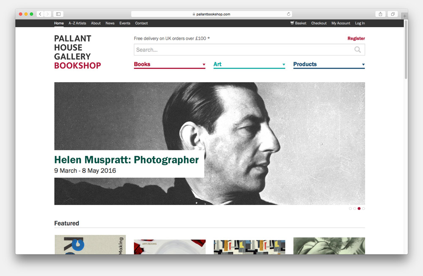
Task: Click the Basket link
Action: [300, 23]
